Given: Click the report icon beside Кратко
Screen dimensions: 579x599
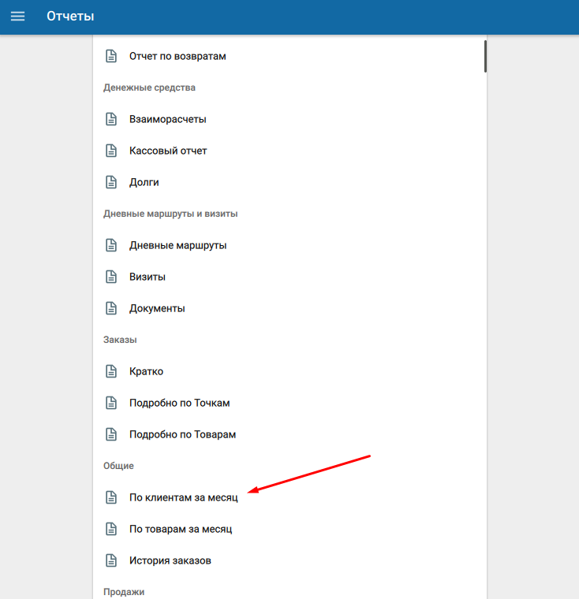Looking at the screenshot, I should [111, 371].
